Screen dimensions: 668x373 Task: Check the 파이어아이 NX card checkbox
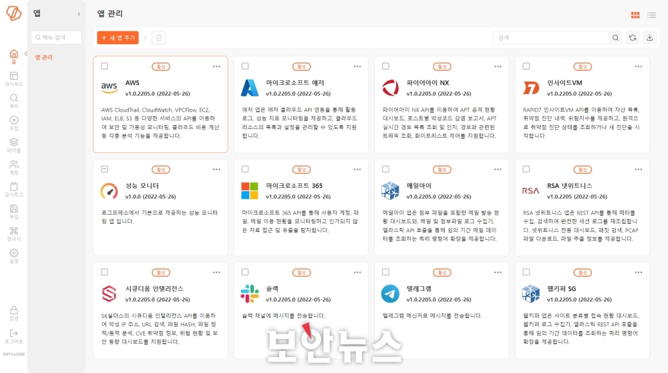pos(385,66)
